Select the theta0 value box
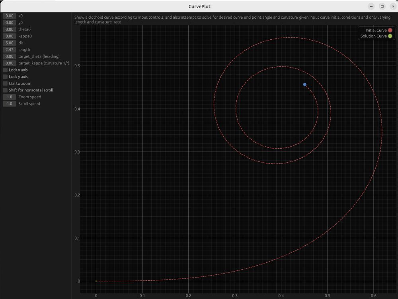 point(10,29)
